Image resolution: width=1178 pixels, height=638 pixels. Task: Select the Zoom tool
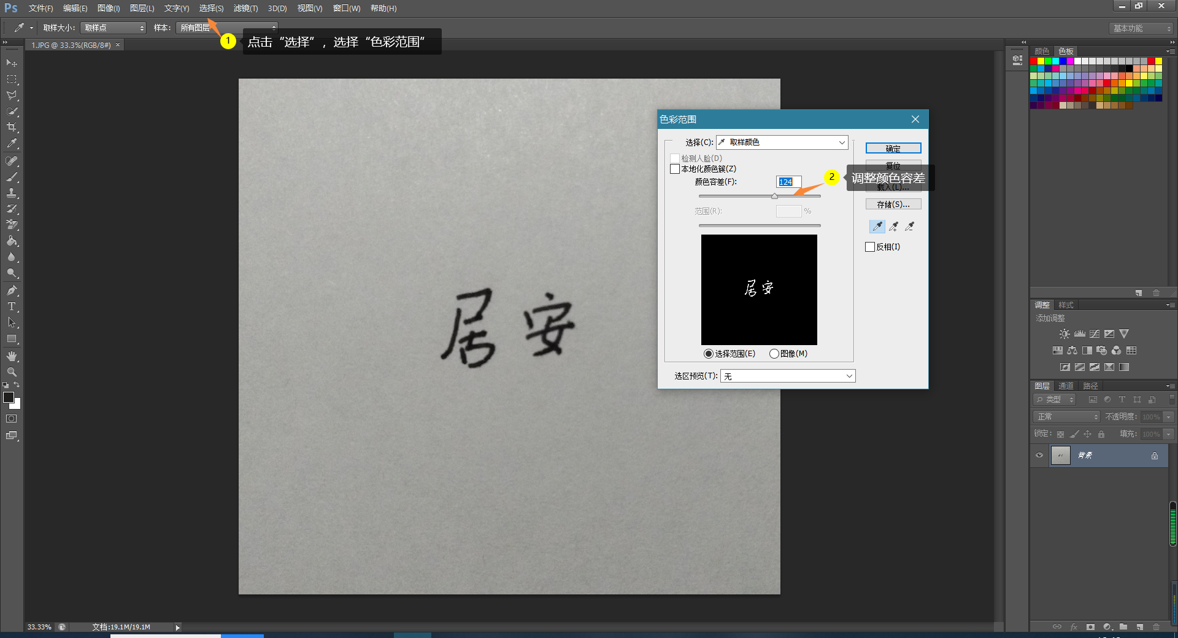(12, 372)
